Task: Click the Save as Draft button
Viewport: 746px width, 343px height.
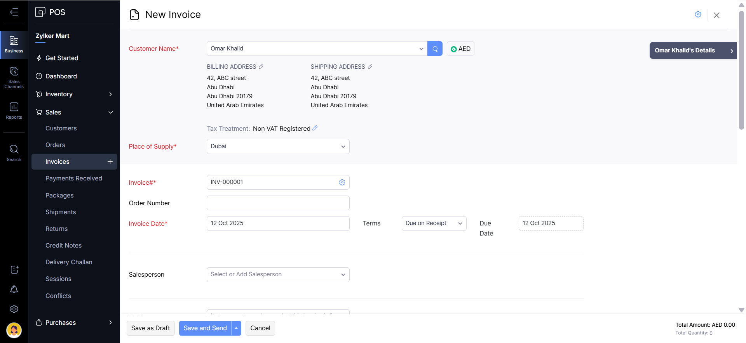Action: coord(150,328)
